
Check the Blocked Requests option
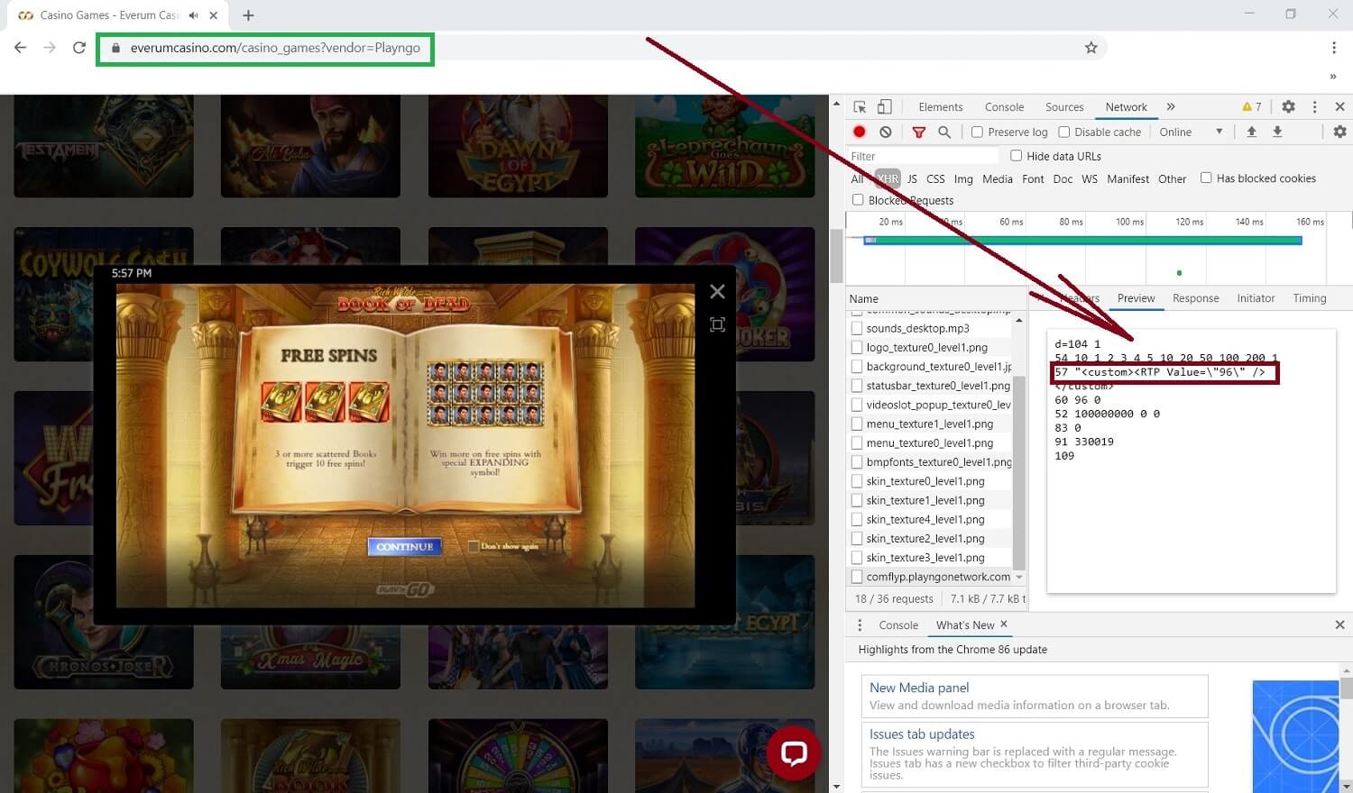click(x=858, y=200)
